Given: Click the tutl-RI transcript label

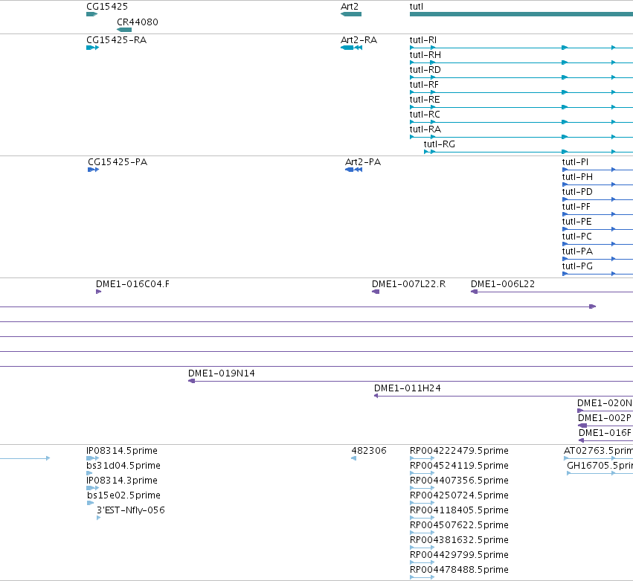Looking at the screenshot, I should [x=423, y=40].
